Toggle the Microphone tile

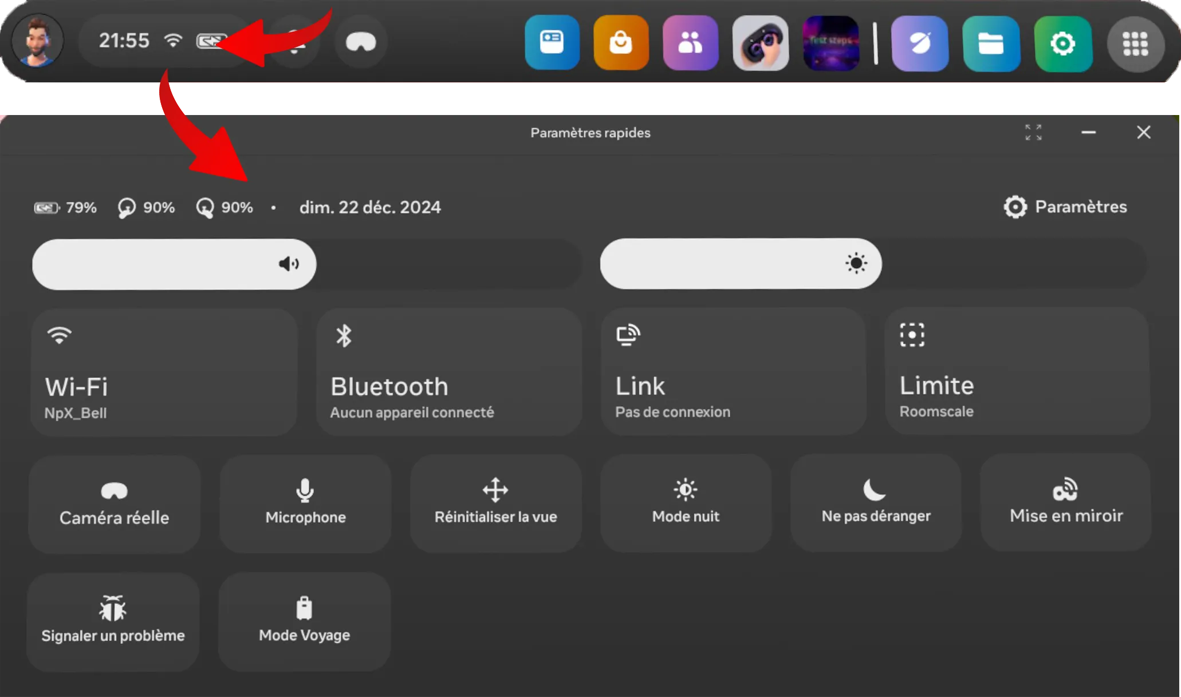[x=305, y=503]
